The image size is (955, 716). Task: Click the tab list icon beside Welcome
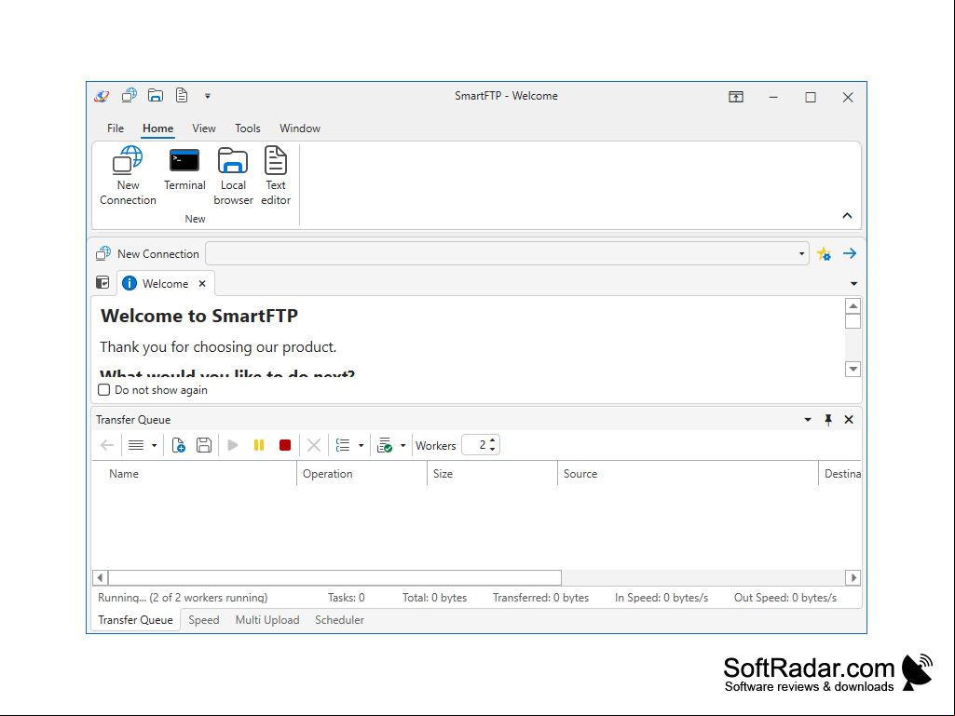[x=102, y=282]
